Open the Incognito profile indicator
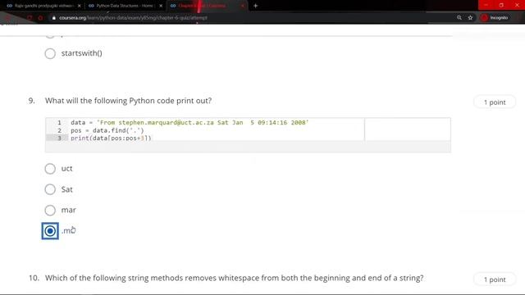525x295 pixels. point(495,18)
